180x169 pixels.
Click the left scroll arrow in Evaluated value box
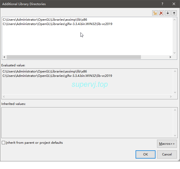coord(4,97)
